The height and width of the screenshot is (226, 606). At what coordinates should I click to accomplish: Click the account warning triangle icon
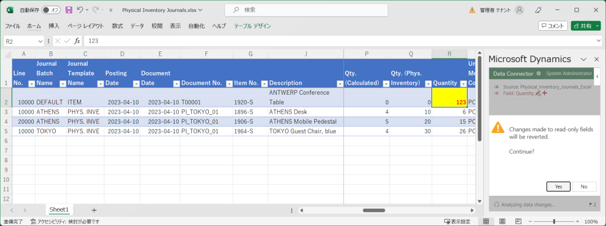click(x=472, y=10)
